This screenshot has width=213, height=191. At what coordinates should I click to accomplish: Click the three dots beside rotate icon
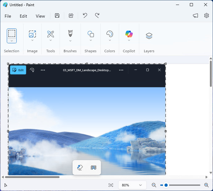tap(43, 70)
